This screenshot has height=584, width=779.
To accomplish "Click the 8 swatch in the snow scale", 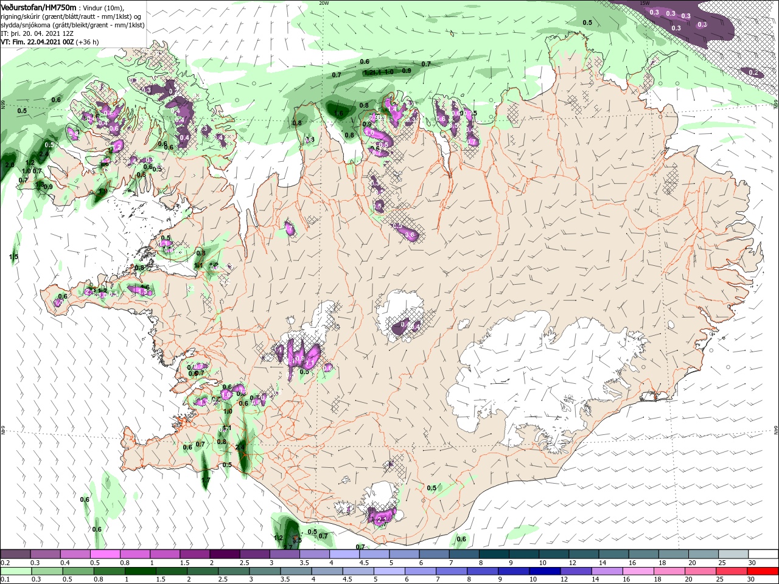I will pyautogui.click(x=494, y=554).
